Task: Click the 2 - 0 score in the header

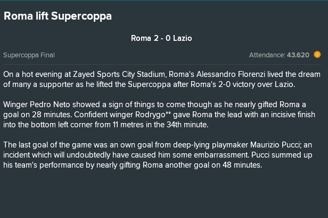Action: (162, 38)
